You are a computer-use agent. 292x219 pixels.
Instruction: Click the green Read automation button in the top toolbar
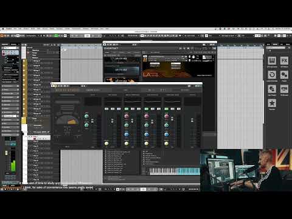pos(56,36)
